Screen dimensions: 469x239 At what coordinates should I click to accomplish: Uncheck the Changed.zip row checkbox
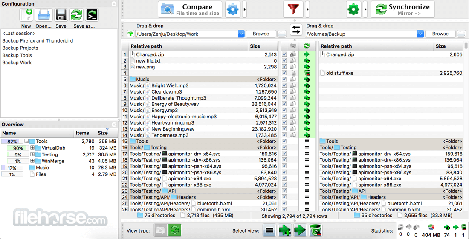tap(284, 54)
